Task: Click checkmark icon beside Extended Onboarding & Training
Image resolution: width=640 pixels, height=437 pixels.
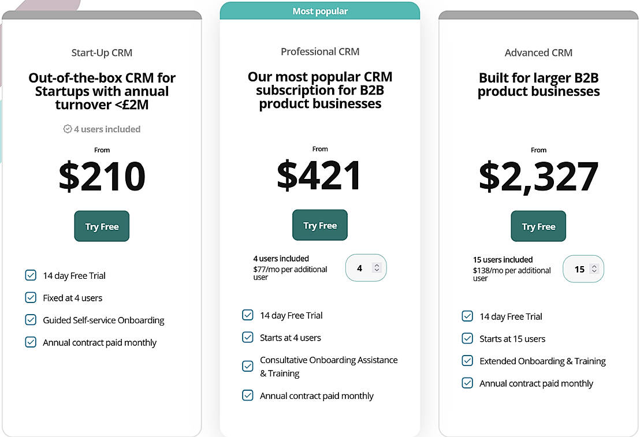Action: [467, 361]
